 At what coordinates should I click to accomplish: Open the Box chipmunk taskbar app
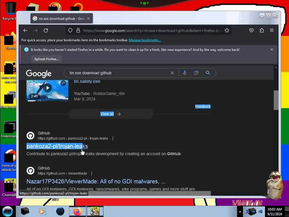95,211
